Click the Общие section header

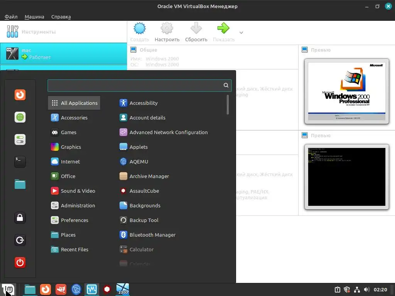[148, 50]
